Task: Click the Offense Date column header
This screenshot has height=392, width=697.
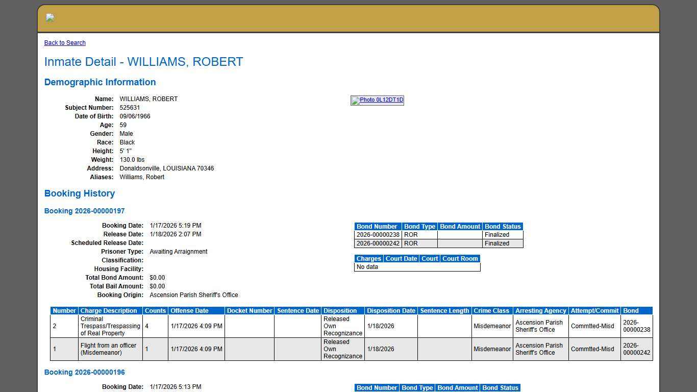Action: click(x=196, y=310)
